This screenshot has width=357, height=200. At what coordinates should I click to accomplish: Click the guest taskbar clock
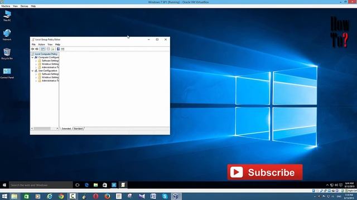click(x=350, y=185)
